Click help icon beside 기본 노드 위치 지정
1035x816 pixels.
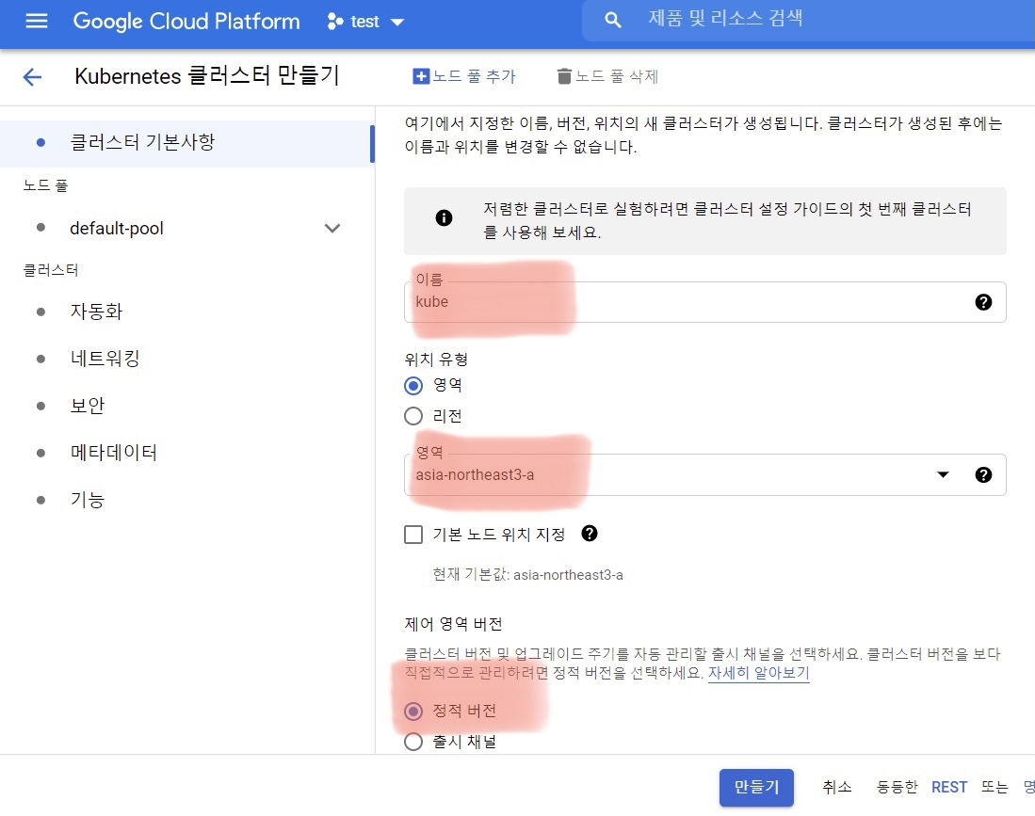point(590,533)
